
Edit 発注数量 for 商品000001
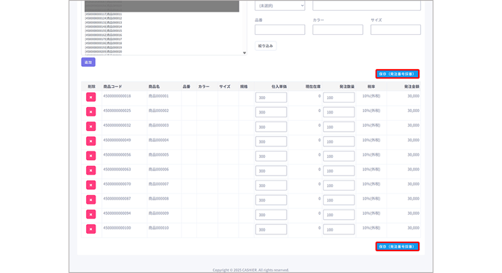[339, 98]
